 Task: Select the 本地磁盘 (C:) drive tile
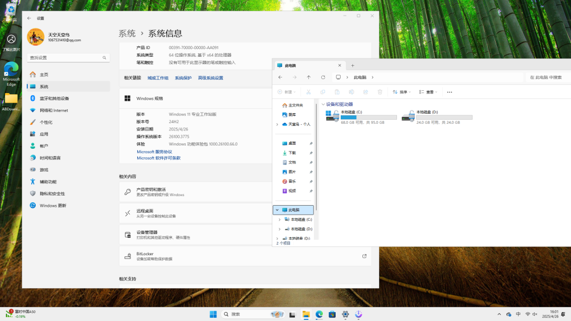click(361, 117)
